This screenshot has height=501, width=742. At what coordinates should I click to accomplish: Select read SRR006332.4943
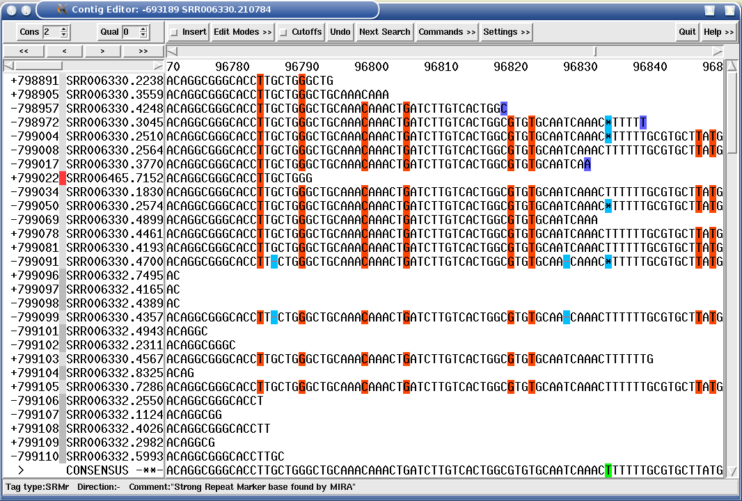pos(115,331)
